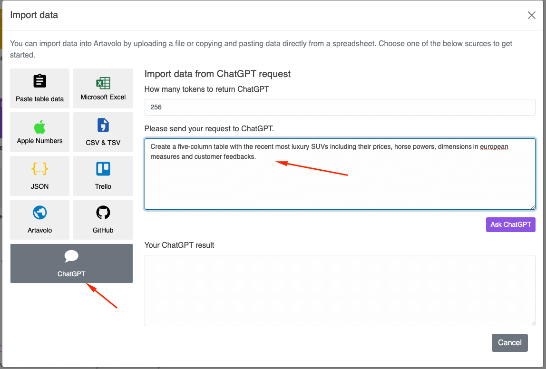Click the 'Import data from ChatGPT request' heading
The height and width of the screenshot is (369, 546).
point(217,74)
